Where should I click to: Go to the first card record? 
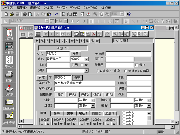pyautogui.click(x=46, y=34)
